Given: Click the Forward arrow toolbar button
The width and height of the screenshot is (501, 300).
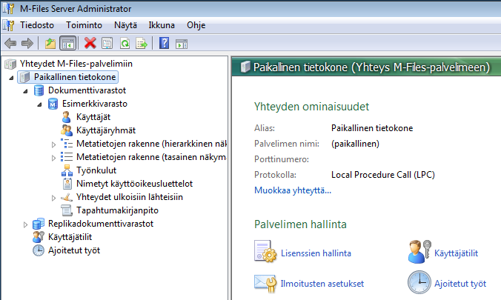Looking at the screenshot, I should click(27, 43).
